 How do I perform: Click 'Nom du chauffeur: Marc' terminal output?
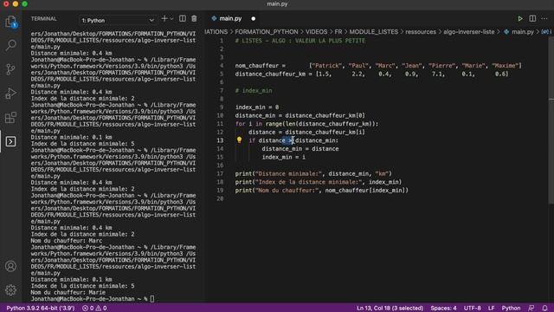coord(67,241)
